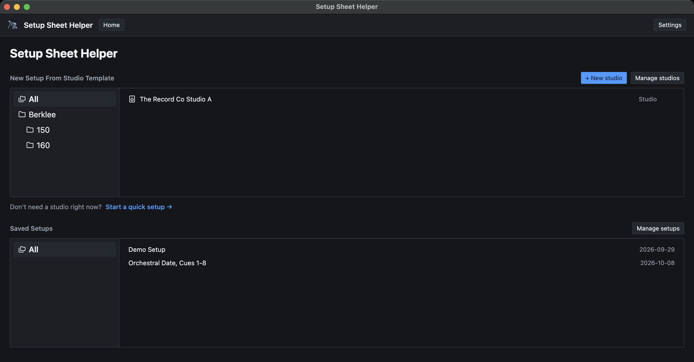Open the Demo Setup saved setup
The image size is (694, 362).
(x=401, y=250)
